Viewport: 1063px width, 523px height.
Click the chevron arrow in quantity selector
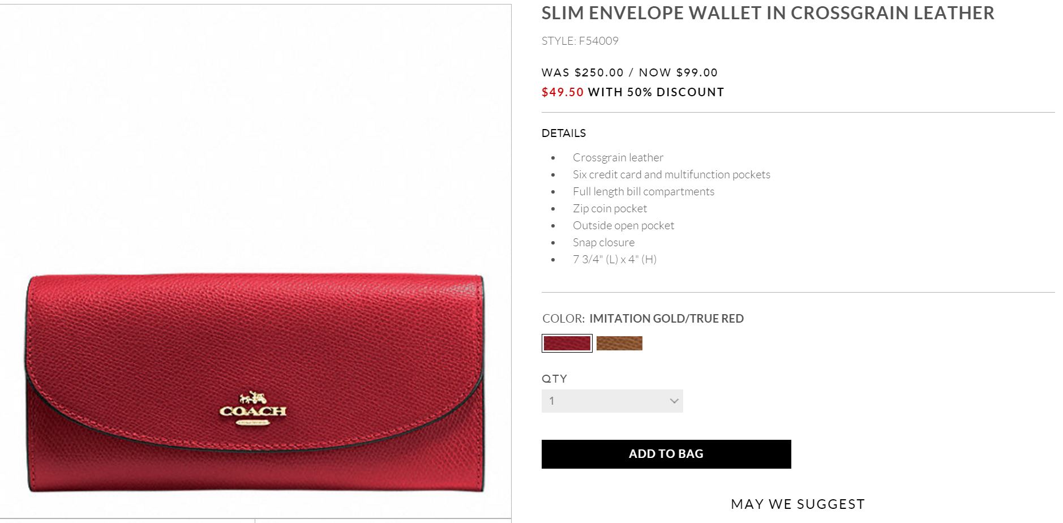click(x=674, y=401)
